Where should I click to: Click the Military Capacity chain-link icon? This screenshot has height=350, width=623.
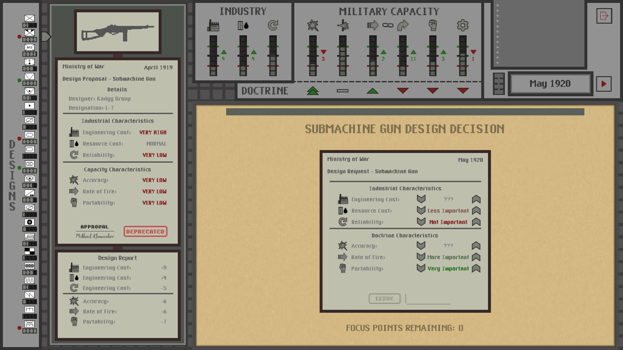[388, 25]
